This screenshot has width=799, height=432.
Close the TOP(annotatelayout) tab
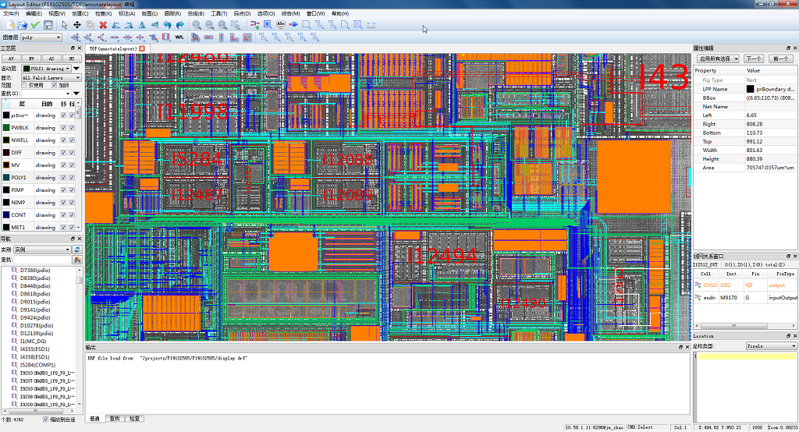click(x=142, y=49)
